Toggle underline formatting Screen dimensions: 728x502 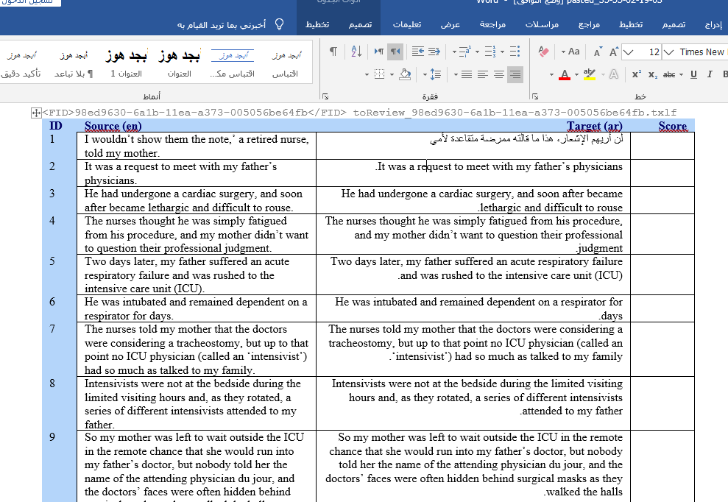(693, 74)
